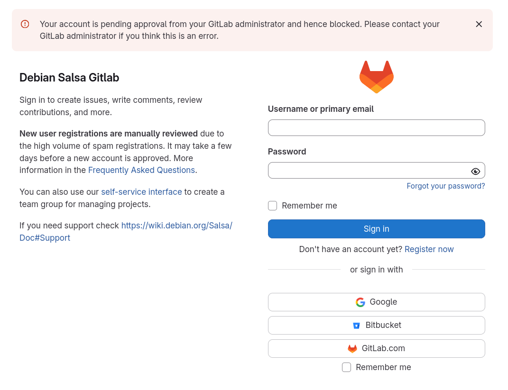The image size is (508, 390).
Task: Click the GitLab.com fox icon
Action: [352, 349]
